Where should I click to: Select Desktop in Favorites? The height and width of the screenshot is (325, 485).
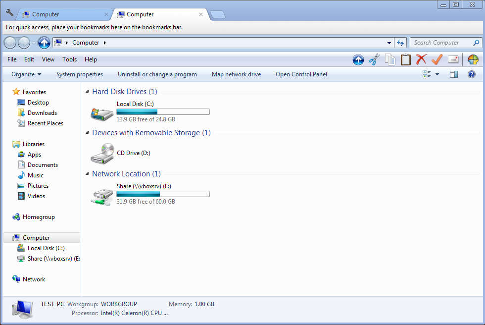tap(38, 103)
